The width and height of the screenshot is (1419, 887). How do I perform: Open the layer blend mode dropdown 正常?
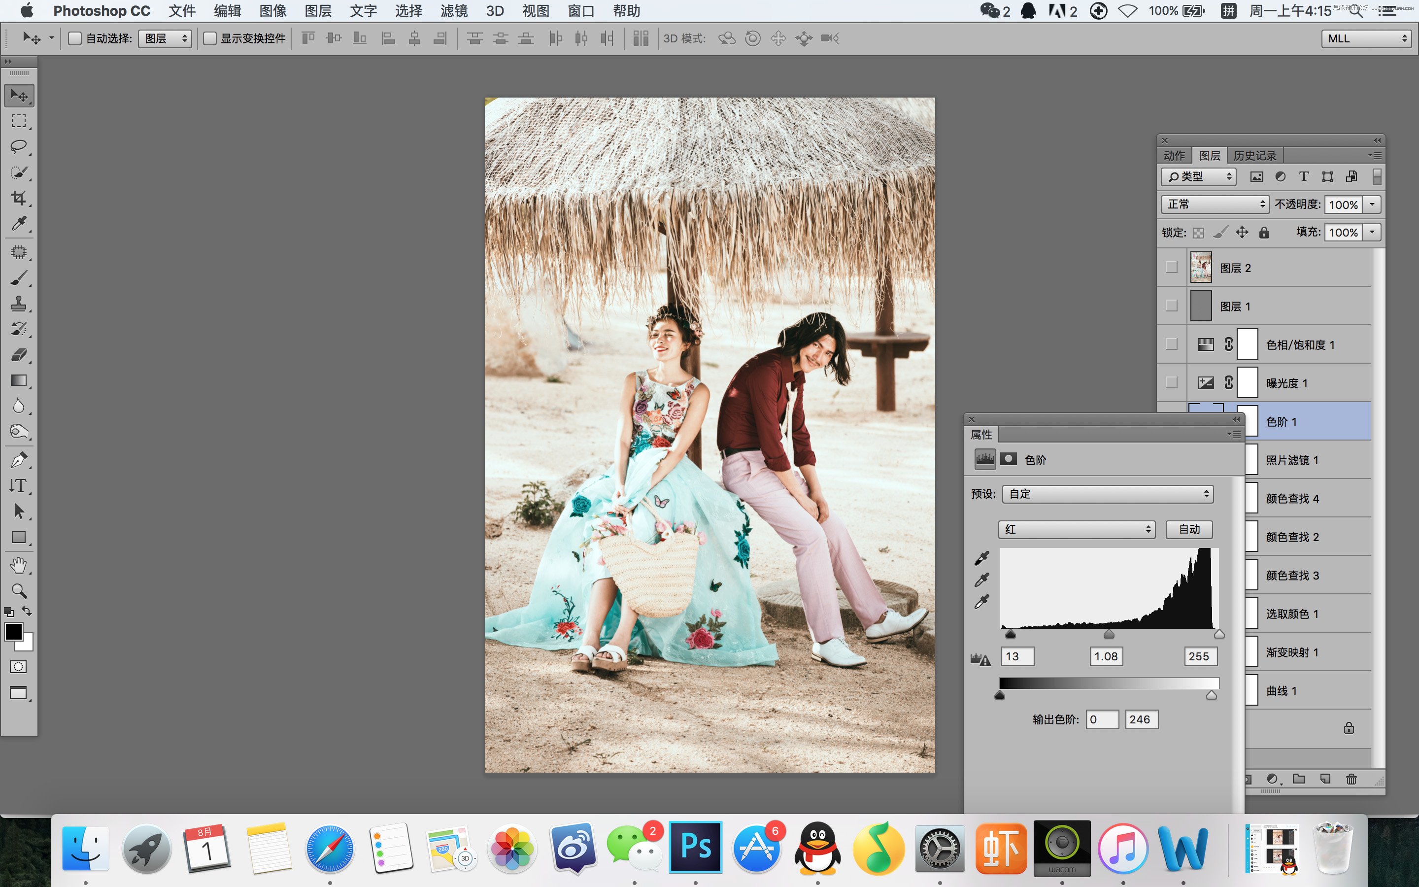coord(1215,204)
